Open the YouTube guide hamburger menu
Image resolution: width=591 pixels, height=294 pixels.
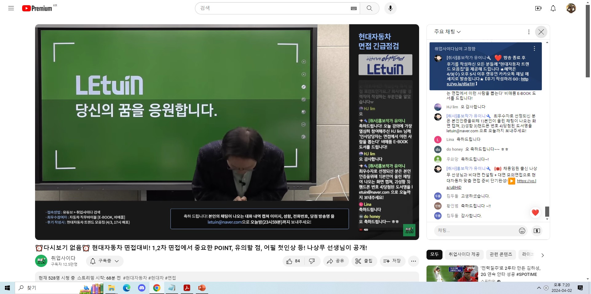coord(11,8)
